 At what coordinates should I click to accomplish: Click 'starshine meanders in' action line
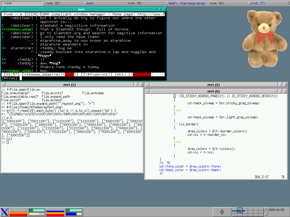click(x=64, y=44)
